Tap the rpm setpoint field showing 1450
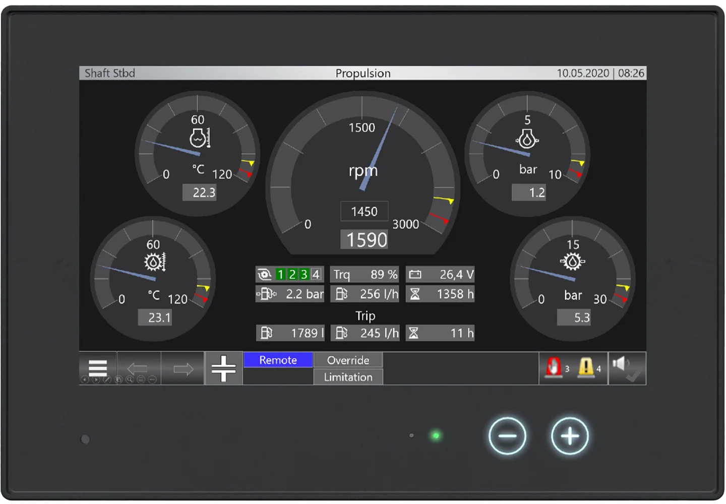The image size is (726, 504). 364,211
